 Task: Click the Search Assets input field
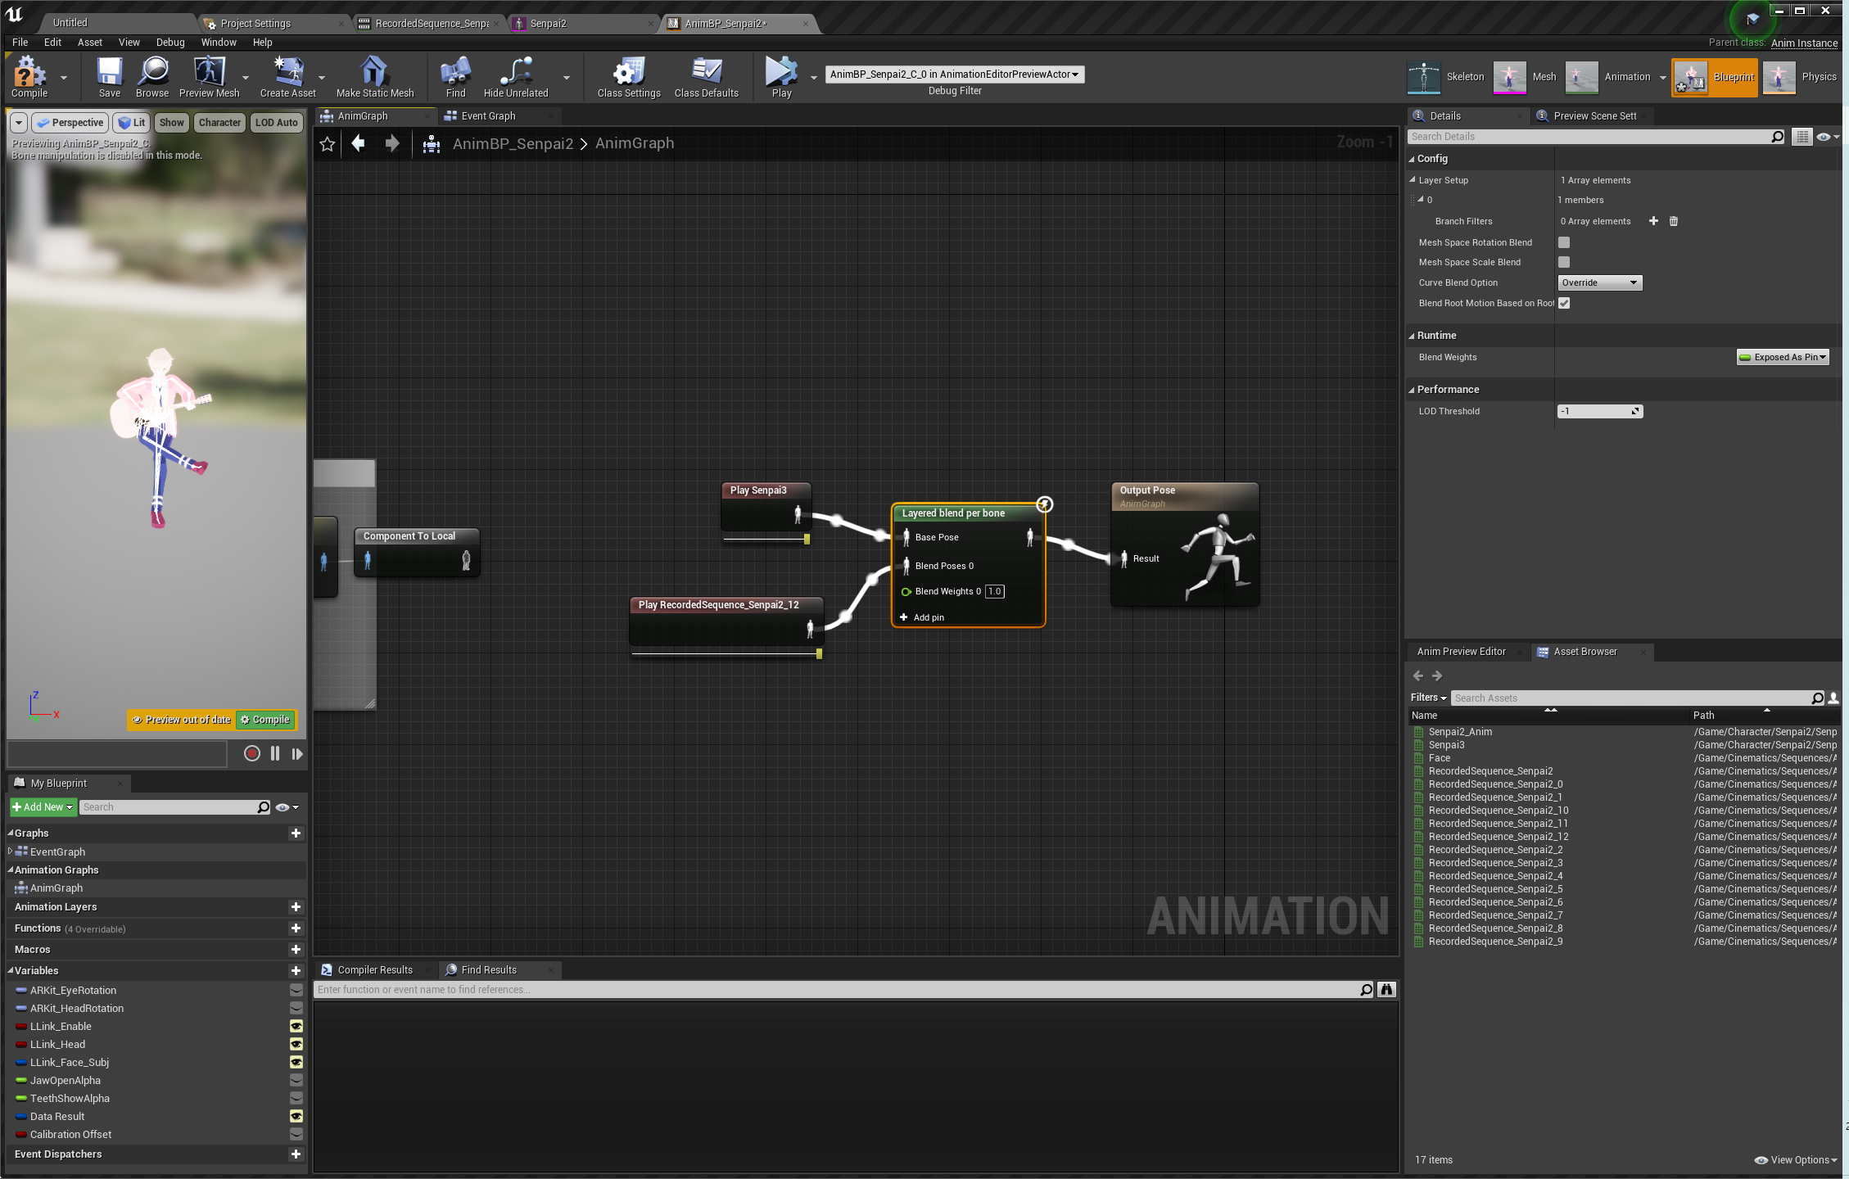(1630, 698)
